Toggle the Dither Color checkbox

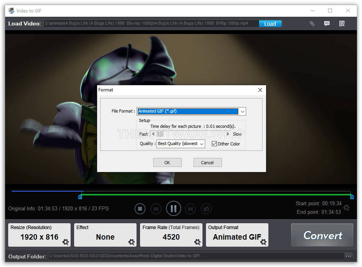pyautogui.click(x=214, y=144)
